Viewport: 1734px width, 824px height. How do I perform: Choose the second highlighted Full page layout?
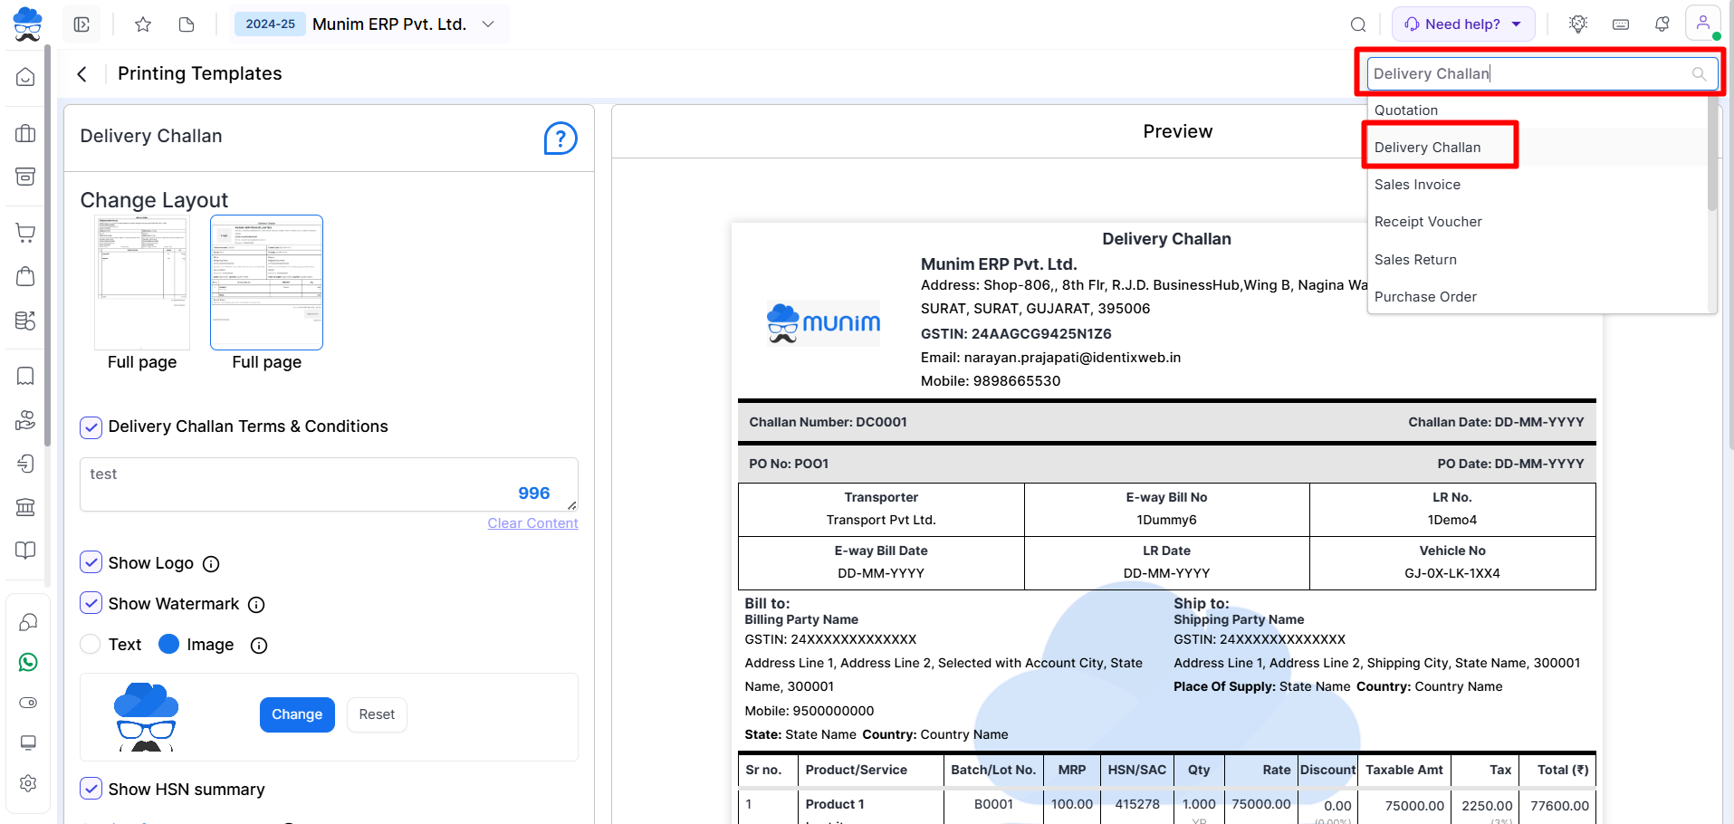click(x=266, y=283)
